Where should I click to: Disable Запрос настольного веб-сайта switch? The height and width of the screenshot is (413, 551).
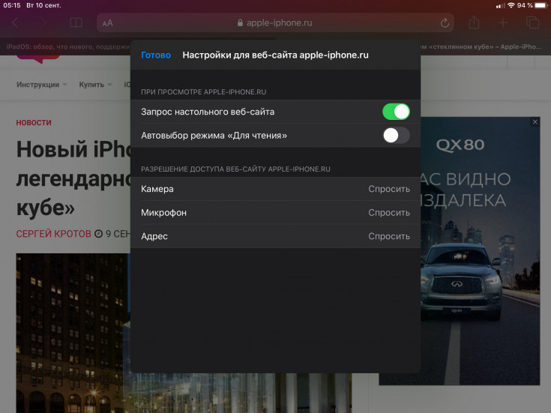click(x=396, y=112)
